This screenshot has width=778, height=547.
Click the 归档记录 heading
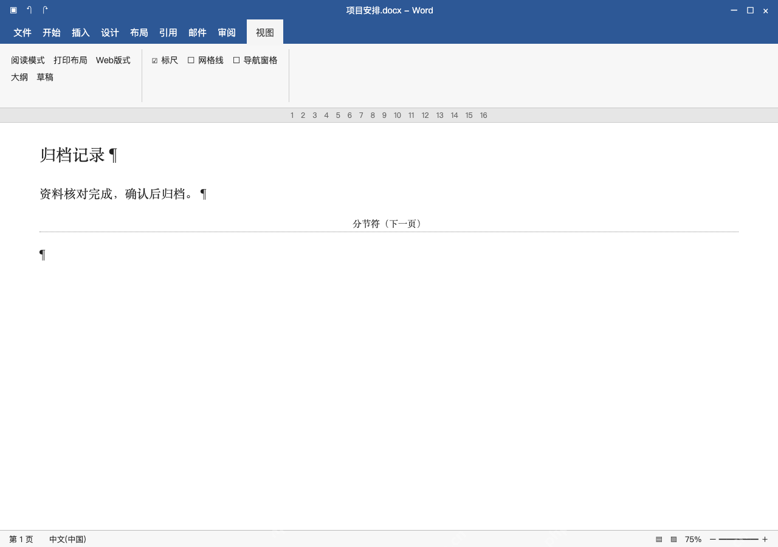pyautogui.click(x=72, y=155)
